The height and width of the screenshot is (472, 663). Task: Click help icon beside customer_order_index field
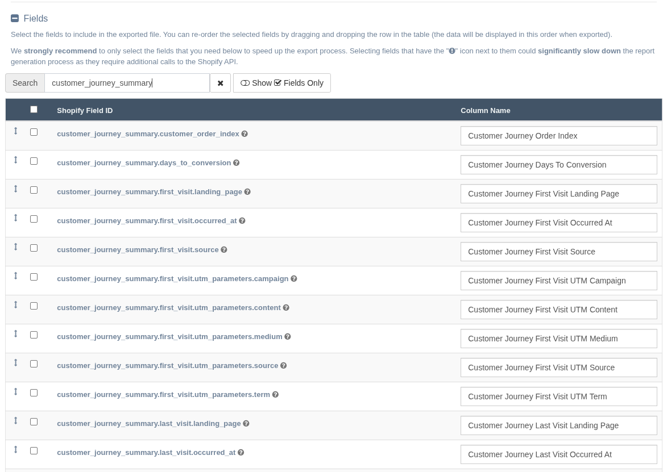[245, 134]
